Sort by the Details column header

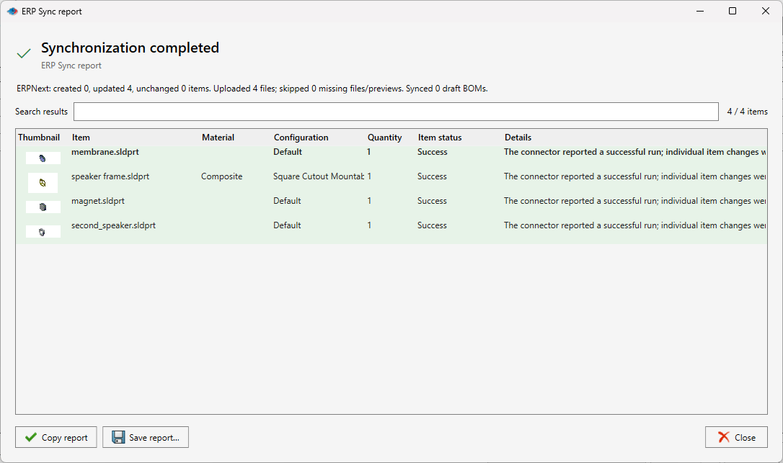point(518,138)
